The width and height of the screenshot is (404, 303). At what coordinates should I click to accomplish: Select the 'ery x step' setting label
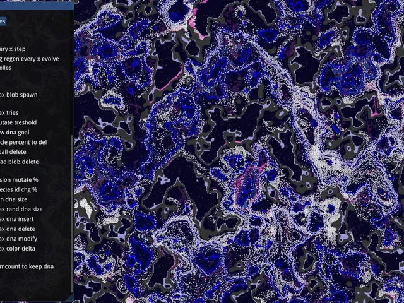coord(13,49)
